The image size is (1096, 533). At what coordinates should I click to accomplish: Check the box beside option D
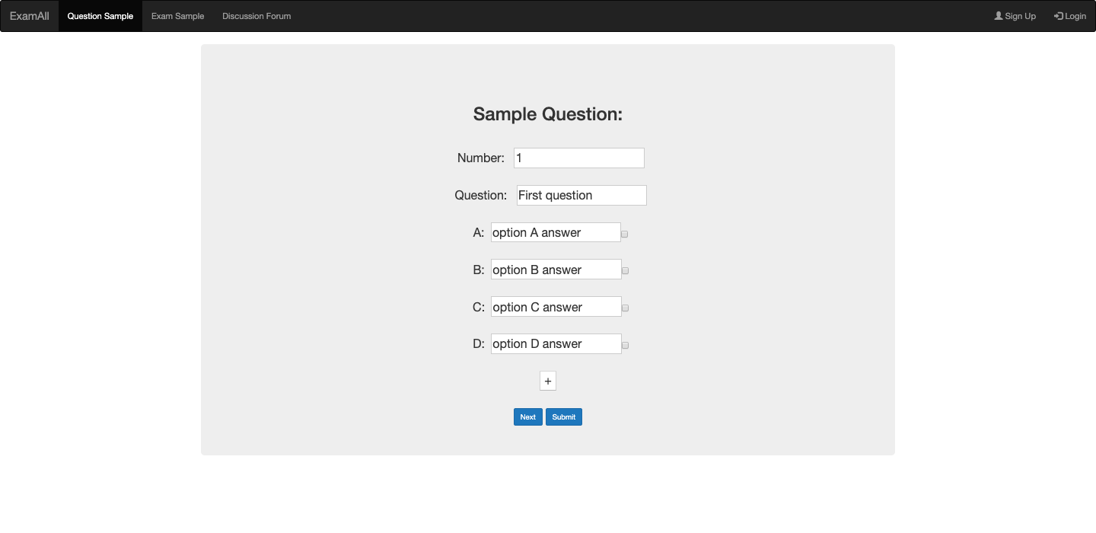click(625, 346)
